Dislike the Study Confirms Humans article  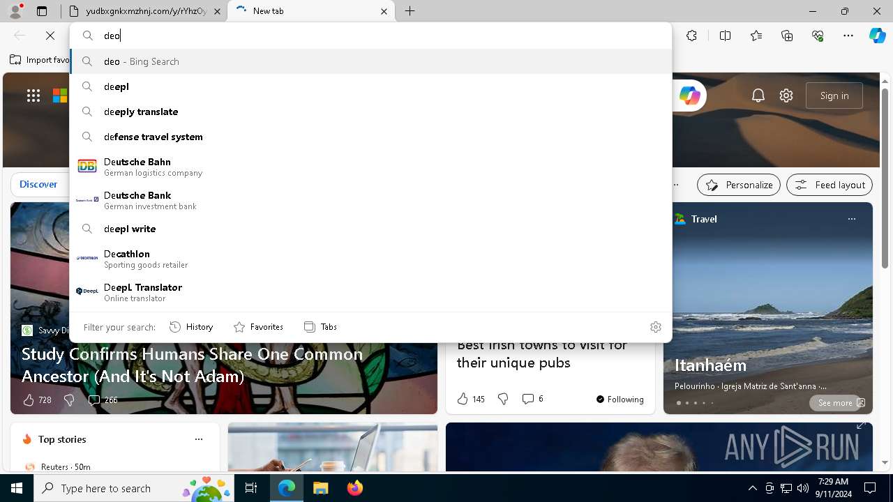coord(69,400)
